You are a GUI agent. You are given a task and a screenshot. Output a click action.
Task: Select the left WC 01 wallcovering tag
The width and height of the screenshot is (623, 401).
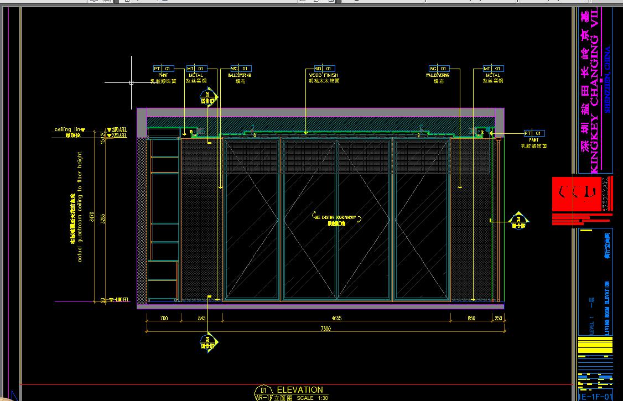(x=241, y=69)
